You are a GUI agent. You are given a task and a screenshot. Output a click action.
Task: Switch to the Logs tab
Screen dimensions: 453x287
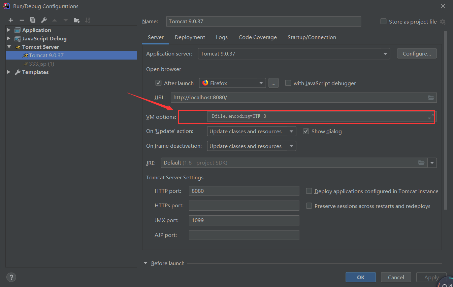point(222,37)
